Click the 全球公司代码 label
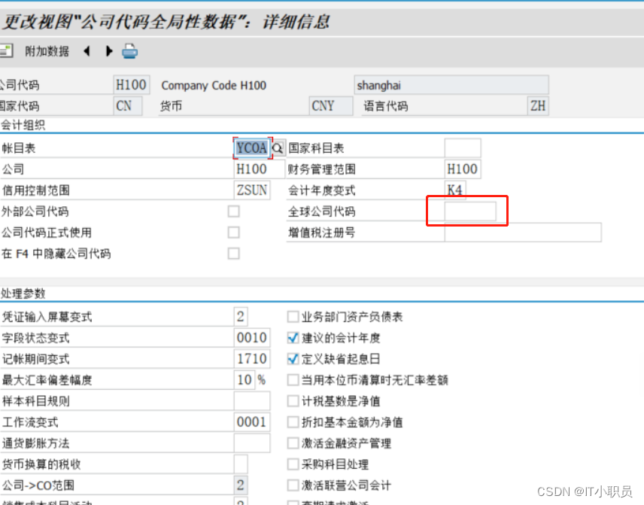 click(x=321, y=211)
